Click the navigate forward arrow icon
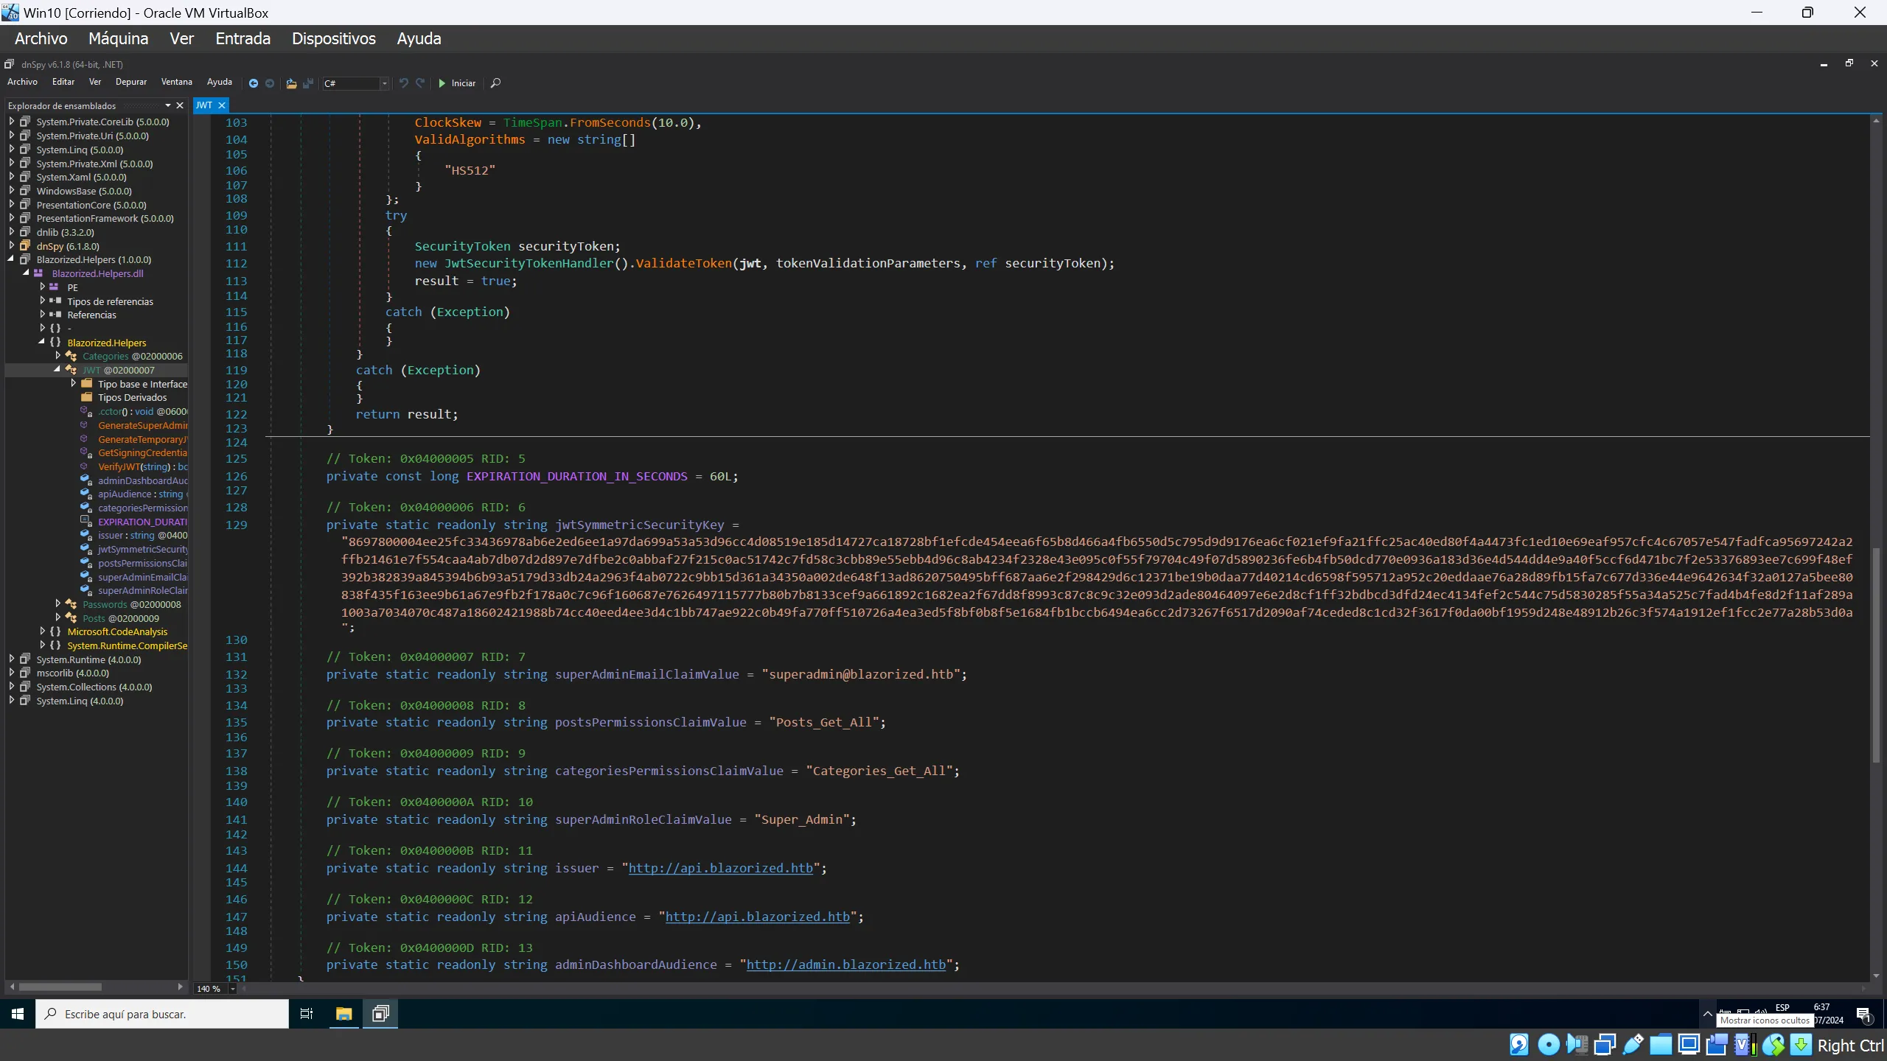 coord(270,83)
